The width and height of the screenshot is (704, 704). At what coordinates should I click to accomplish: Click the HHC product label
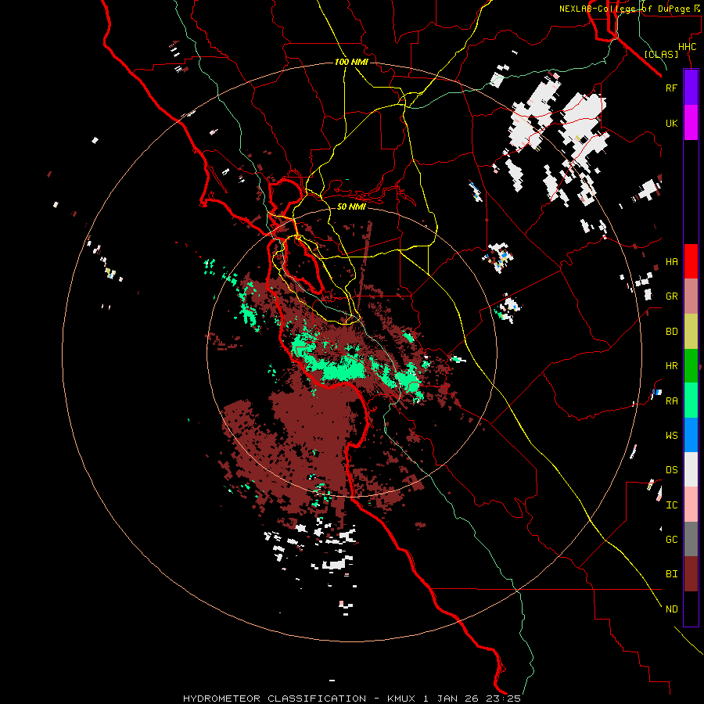tap(687, 47)
